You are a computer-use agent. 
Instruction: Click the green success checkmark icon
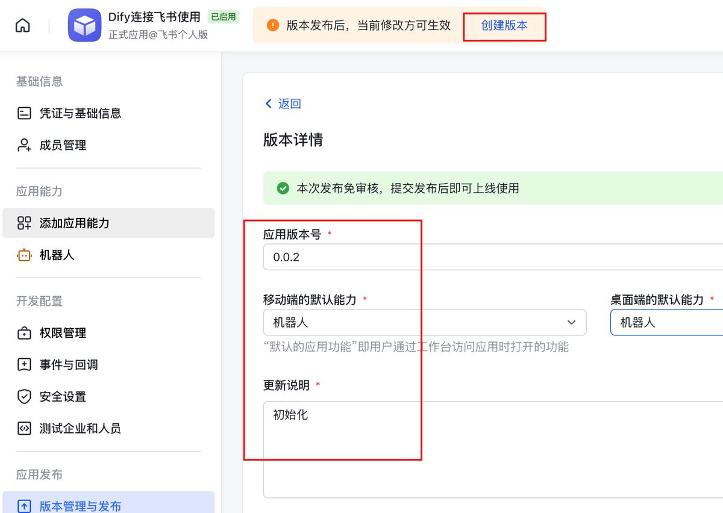283,188
